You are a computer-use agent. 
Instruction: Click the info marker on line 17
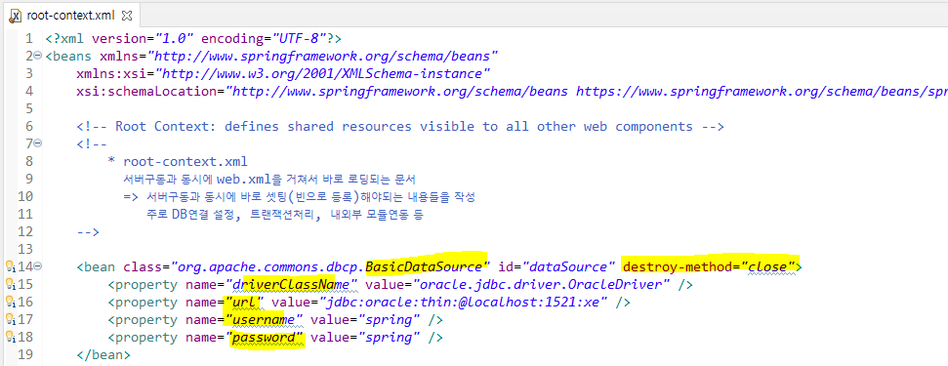click(10, 319)
